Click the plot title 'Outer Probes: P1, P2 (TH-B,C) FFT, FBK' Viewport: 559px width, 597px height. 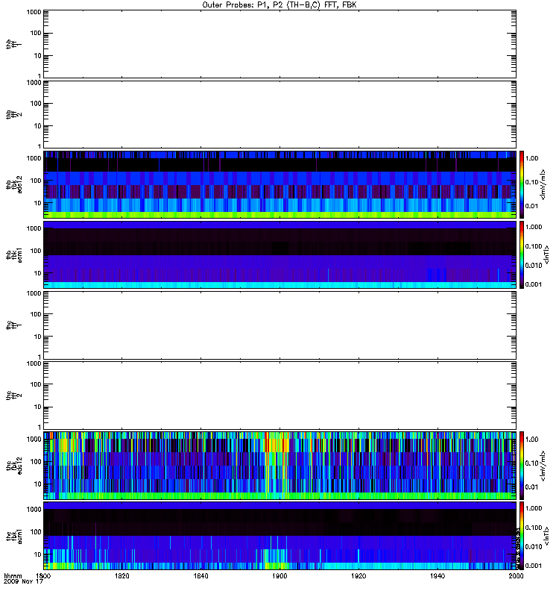[279, 5]
